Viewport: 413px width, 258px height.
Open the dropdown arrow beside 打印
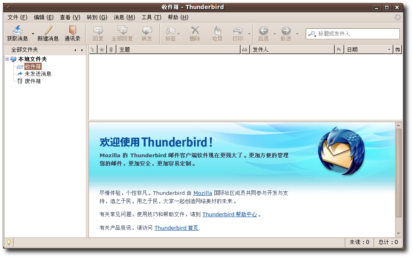click(x=249, y=34)
